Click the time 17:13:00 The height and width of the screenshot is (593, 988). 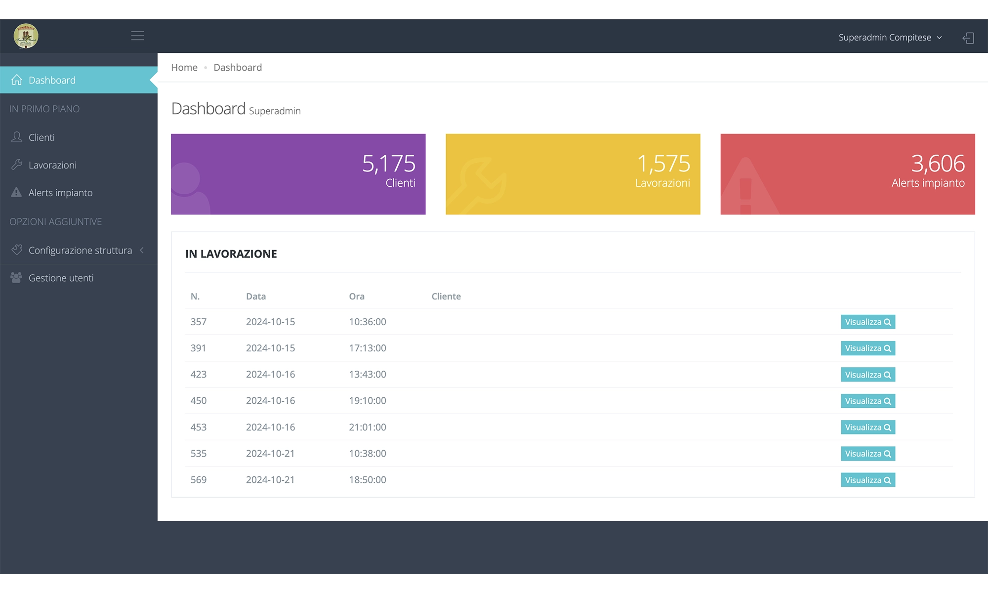click(368, 348)
